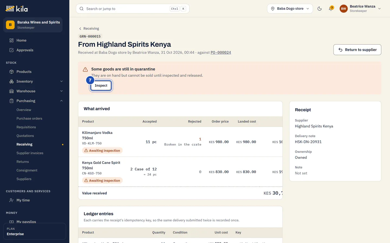390x243 pixels.
Task: Collapse the Purchasing submenu chevron
Action: [61, 101]
